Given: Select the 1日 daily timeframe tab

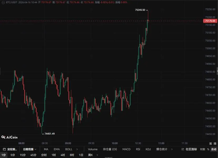Looking at the screenshot, I should pyautogui.click(x=81, y=155).
